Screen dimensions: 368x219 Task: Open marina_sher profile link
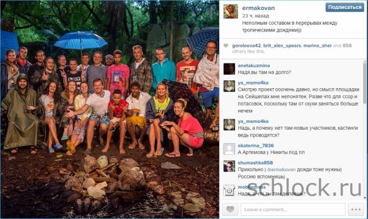(x=318, y=46)
